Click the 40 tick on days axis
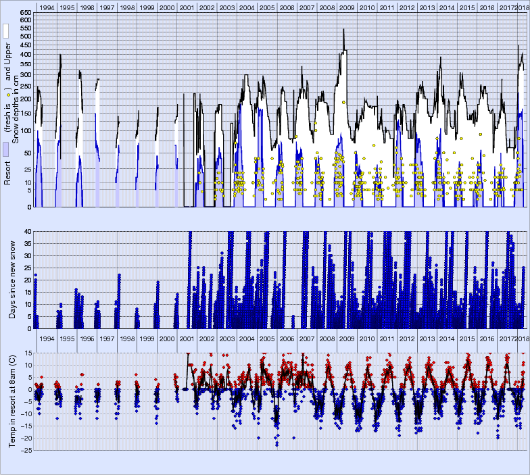The width and height of the screenshot is (530, 475). pos(27,232)
